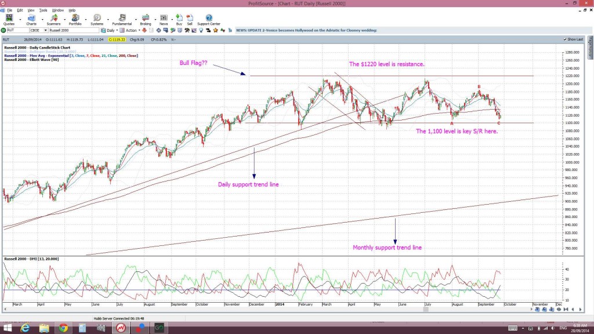Click the 'Daily support trend line' annotation

pos(248,184)
